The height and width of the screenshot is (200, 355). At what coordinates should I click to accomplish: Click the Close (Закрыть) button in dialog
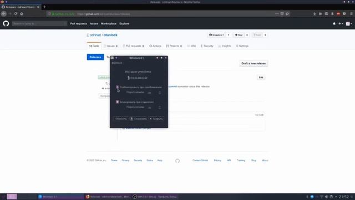[x=156, y=118]
